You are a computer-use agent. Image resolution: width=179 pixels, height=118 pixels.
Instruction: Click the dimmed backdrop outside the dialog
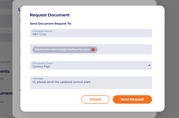click(x=172, y=57)
